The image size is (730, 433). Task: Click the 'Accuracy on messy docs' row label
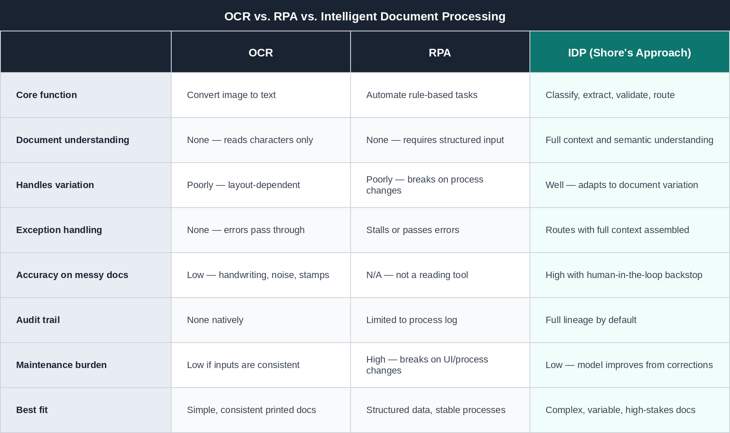(86, 275)
